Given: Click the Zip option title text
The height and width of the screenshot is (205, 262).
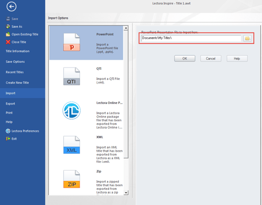Looking at the screenshot, I should (x=99, y=172).
